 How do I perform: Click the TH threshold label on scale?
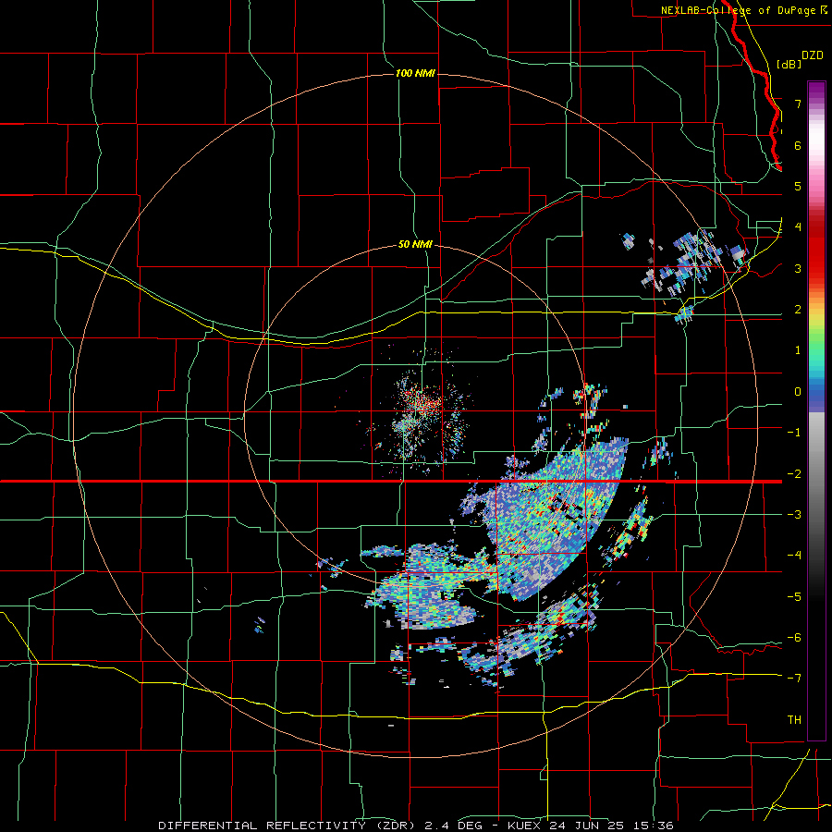(794, 719)
